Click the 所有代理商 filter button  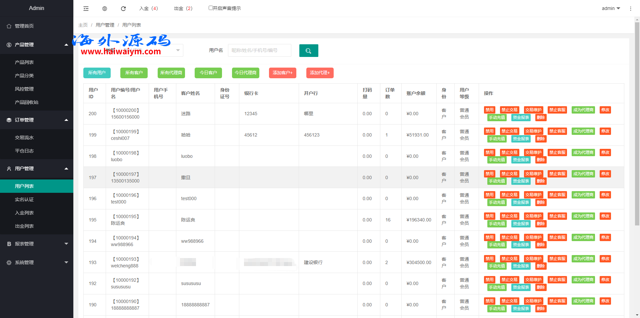point(171,73)
